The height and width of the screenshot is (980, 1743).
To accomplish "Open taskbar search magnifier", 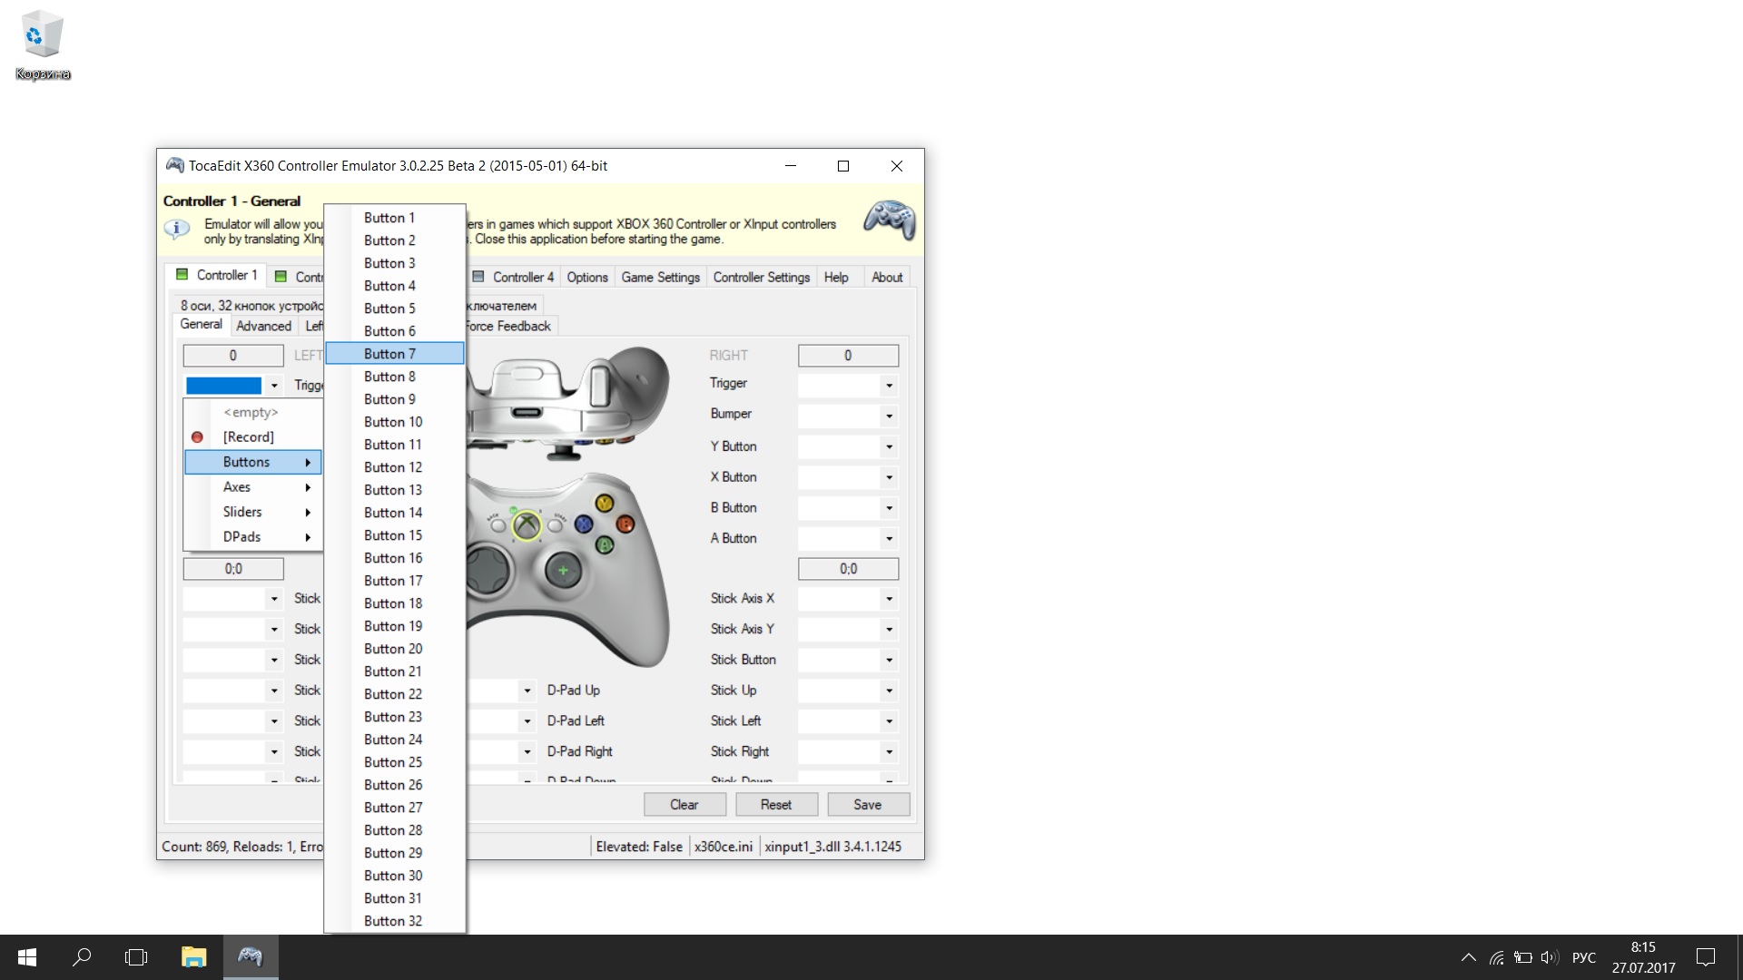I will pos(82,957).
